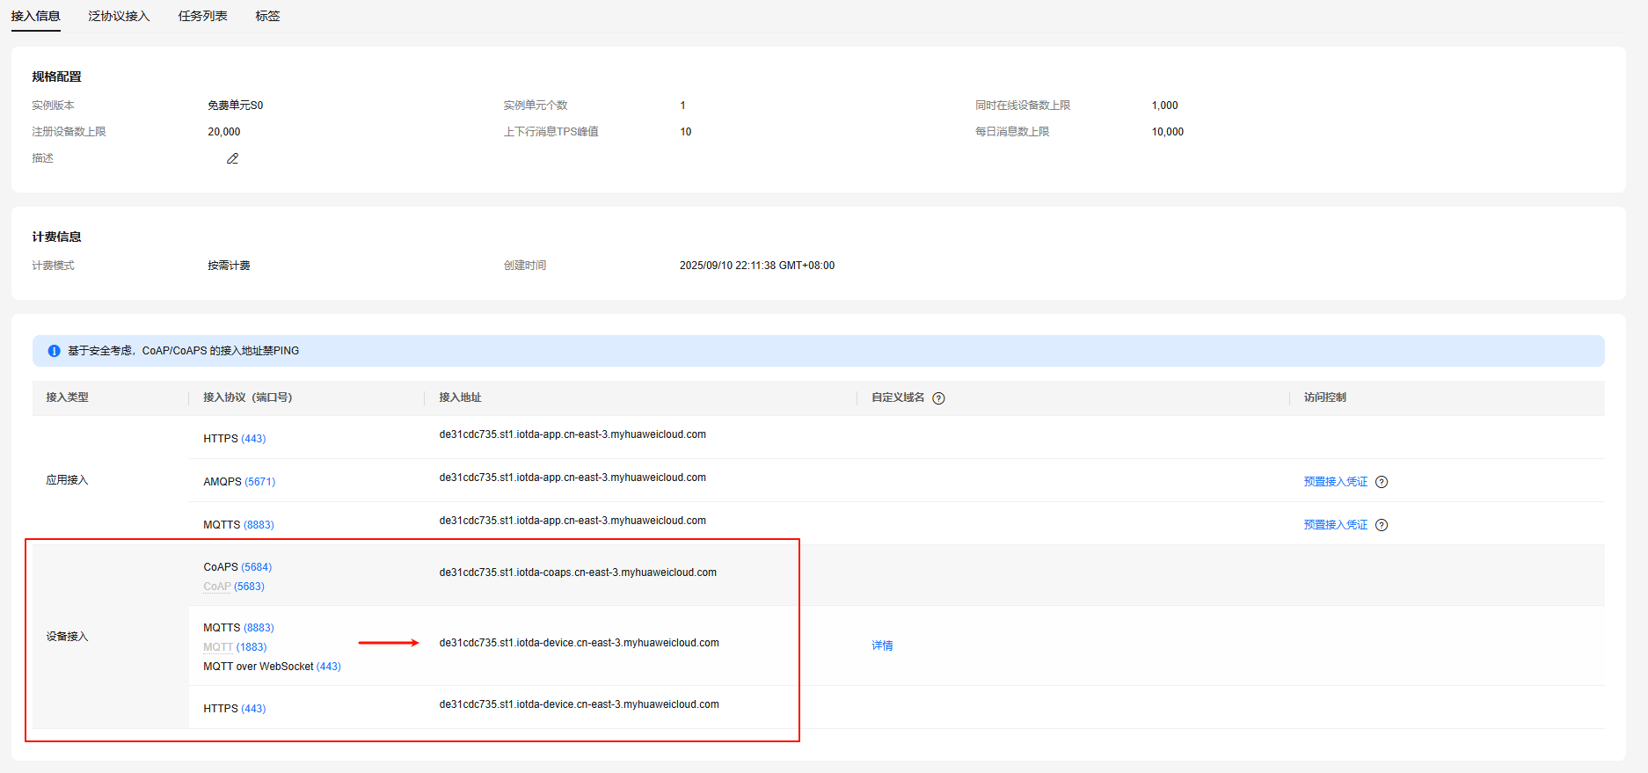
Task: Click the help icon next to 自定义域名
Action: [938, 398]
